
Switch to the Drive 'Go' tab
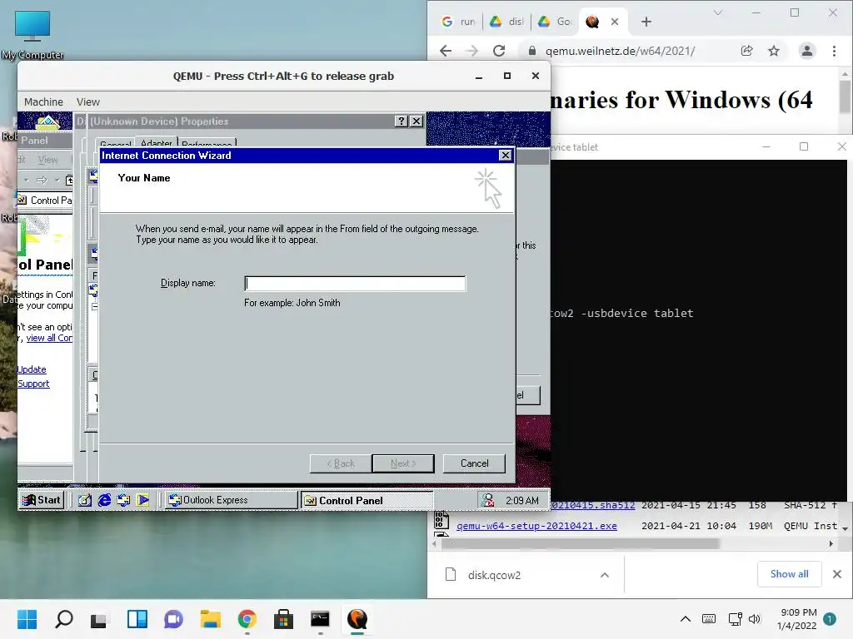pyautogui.click(x=555, y=22)
